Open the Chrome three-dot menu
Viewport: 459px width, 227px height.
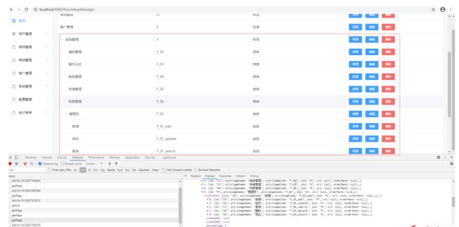coord(450,10)
